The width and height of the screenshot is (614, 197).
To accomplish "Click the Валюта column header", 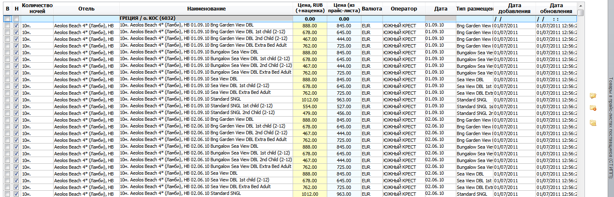I will (x=372, y=9).
